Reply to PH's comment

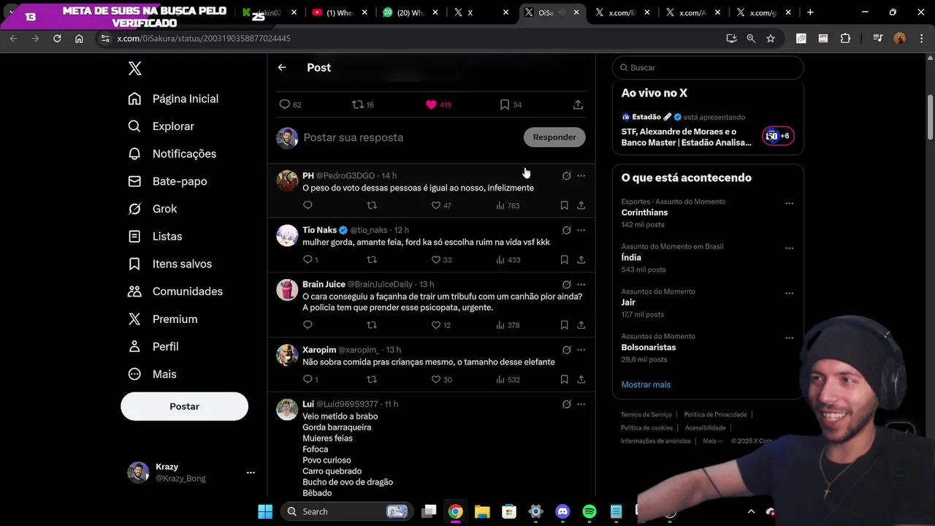pyautogui.click(x=308, y=205)
